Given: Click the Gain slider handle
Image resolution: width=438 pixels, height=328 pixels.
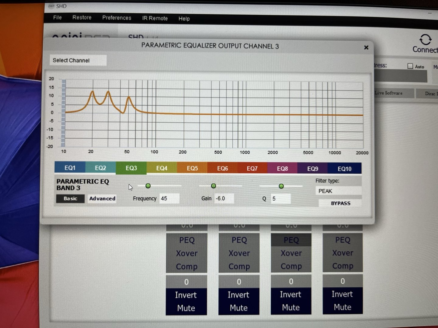Looking at the screenshot, I should [x=213, y=186].
